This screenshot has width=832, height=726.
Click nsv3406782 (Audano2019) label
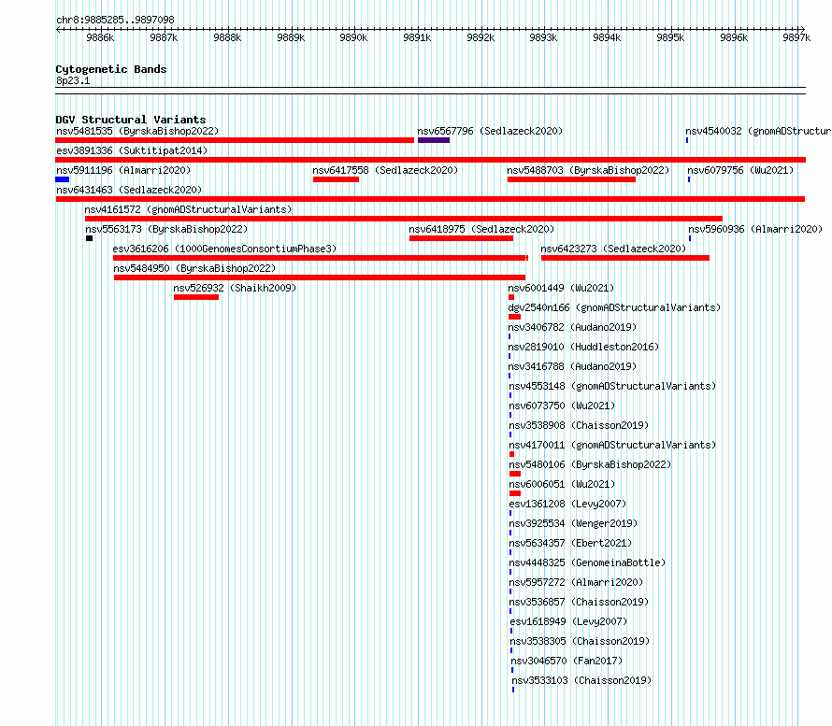[x=572, y=327]
